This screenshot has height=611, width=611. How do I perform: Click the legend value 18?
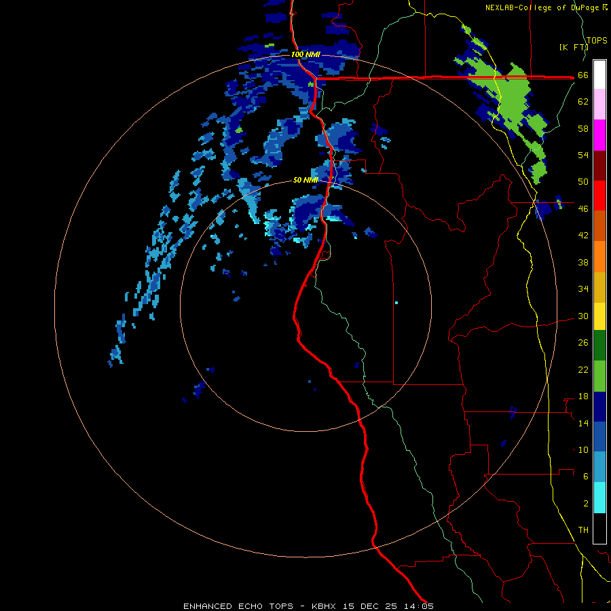pyautogui.click(x=583, y=396)
